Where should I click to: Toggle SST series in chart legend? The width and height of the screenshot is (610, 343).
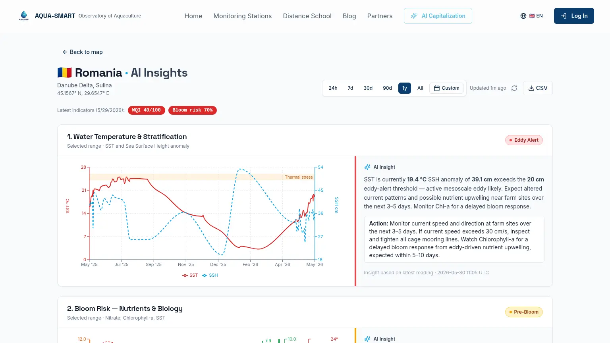(190, 275)
